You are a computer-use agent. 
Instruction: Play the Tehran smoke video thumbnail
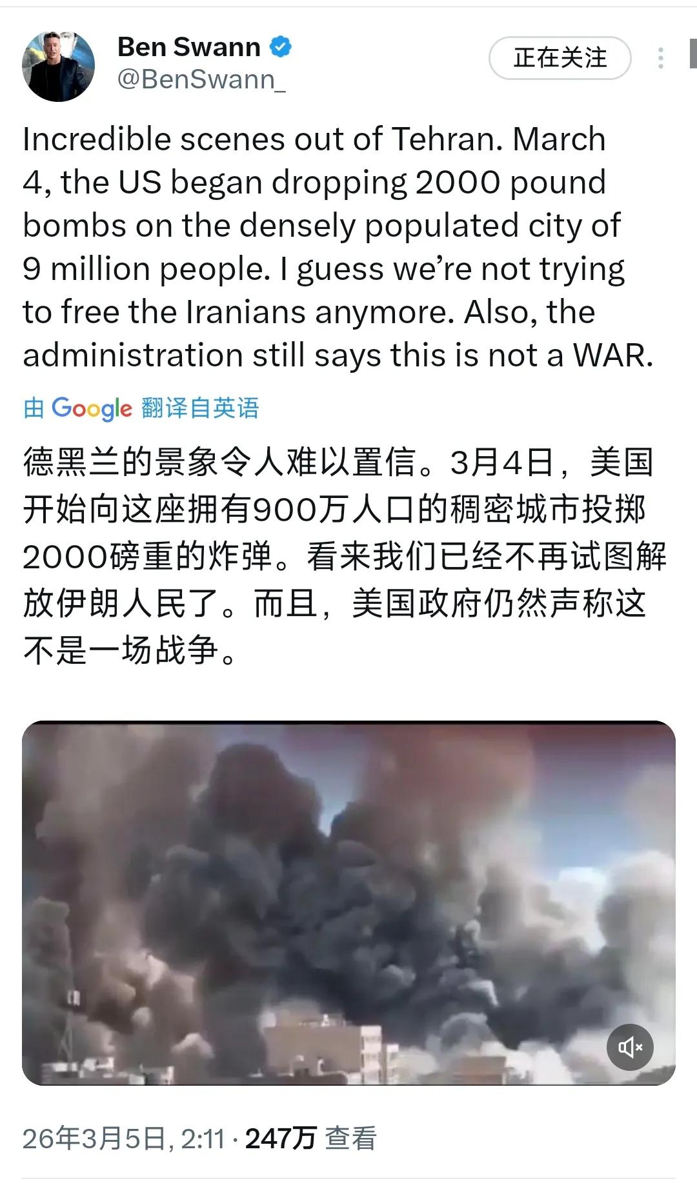(348, 903)
